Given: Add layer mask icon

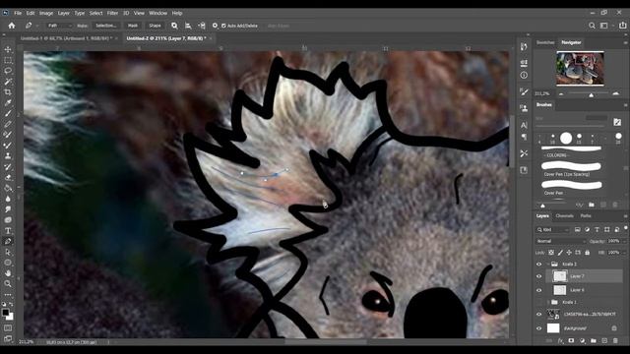Looking at the screenshot, I should coord(571,341).
